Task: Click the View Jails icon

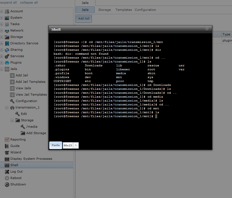Action: 12,88
